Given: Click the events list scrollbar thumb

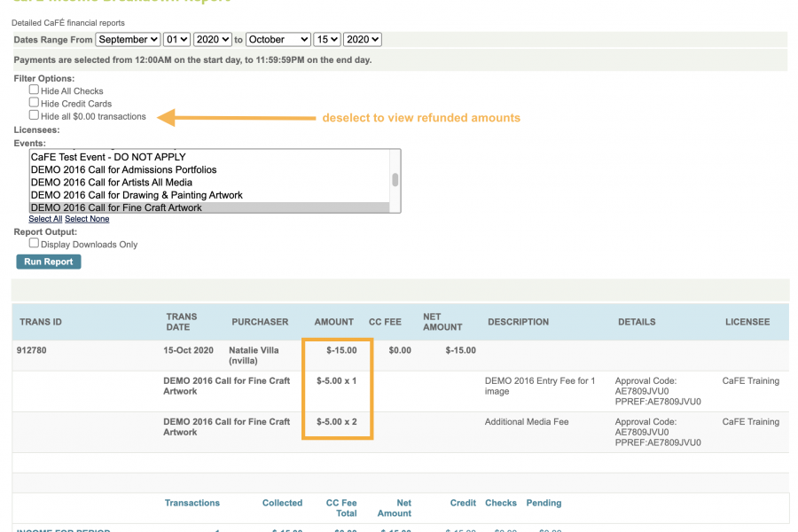Looking at the screenshot, I should 395,180.
